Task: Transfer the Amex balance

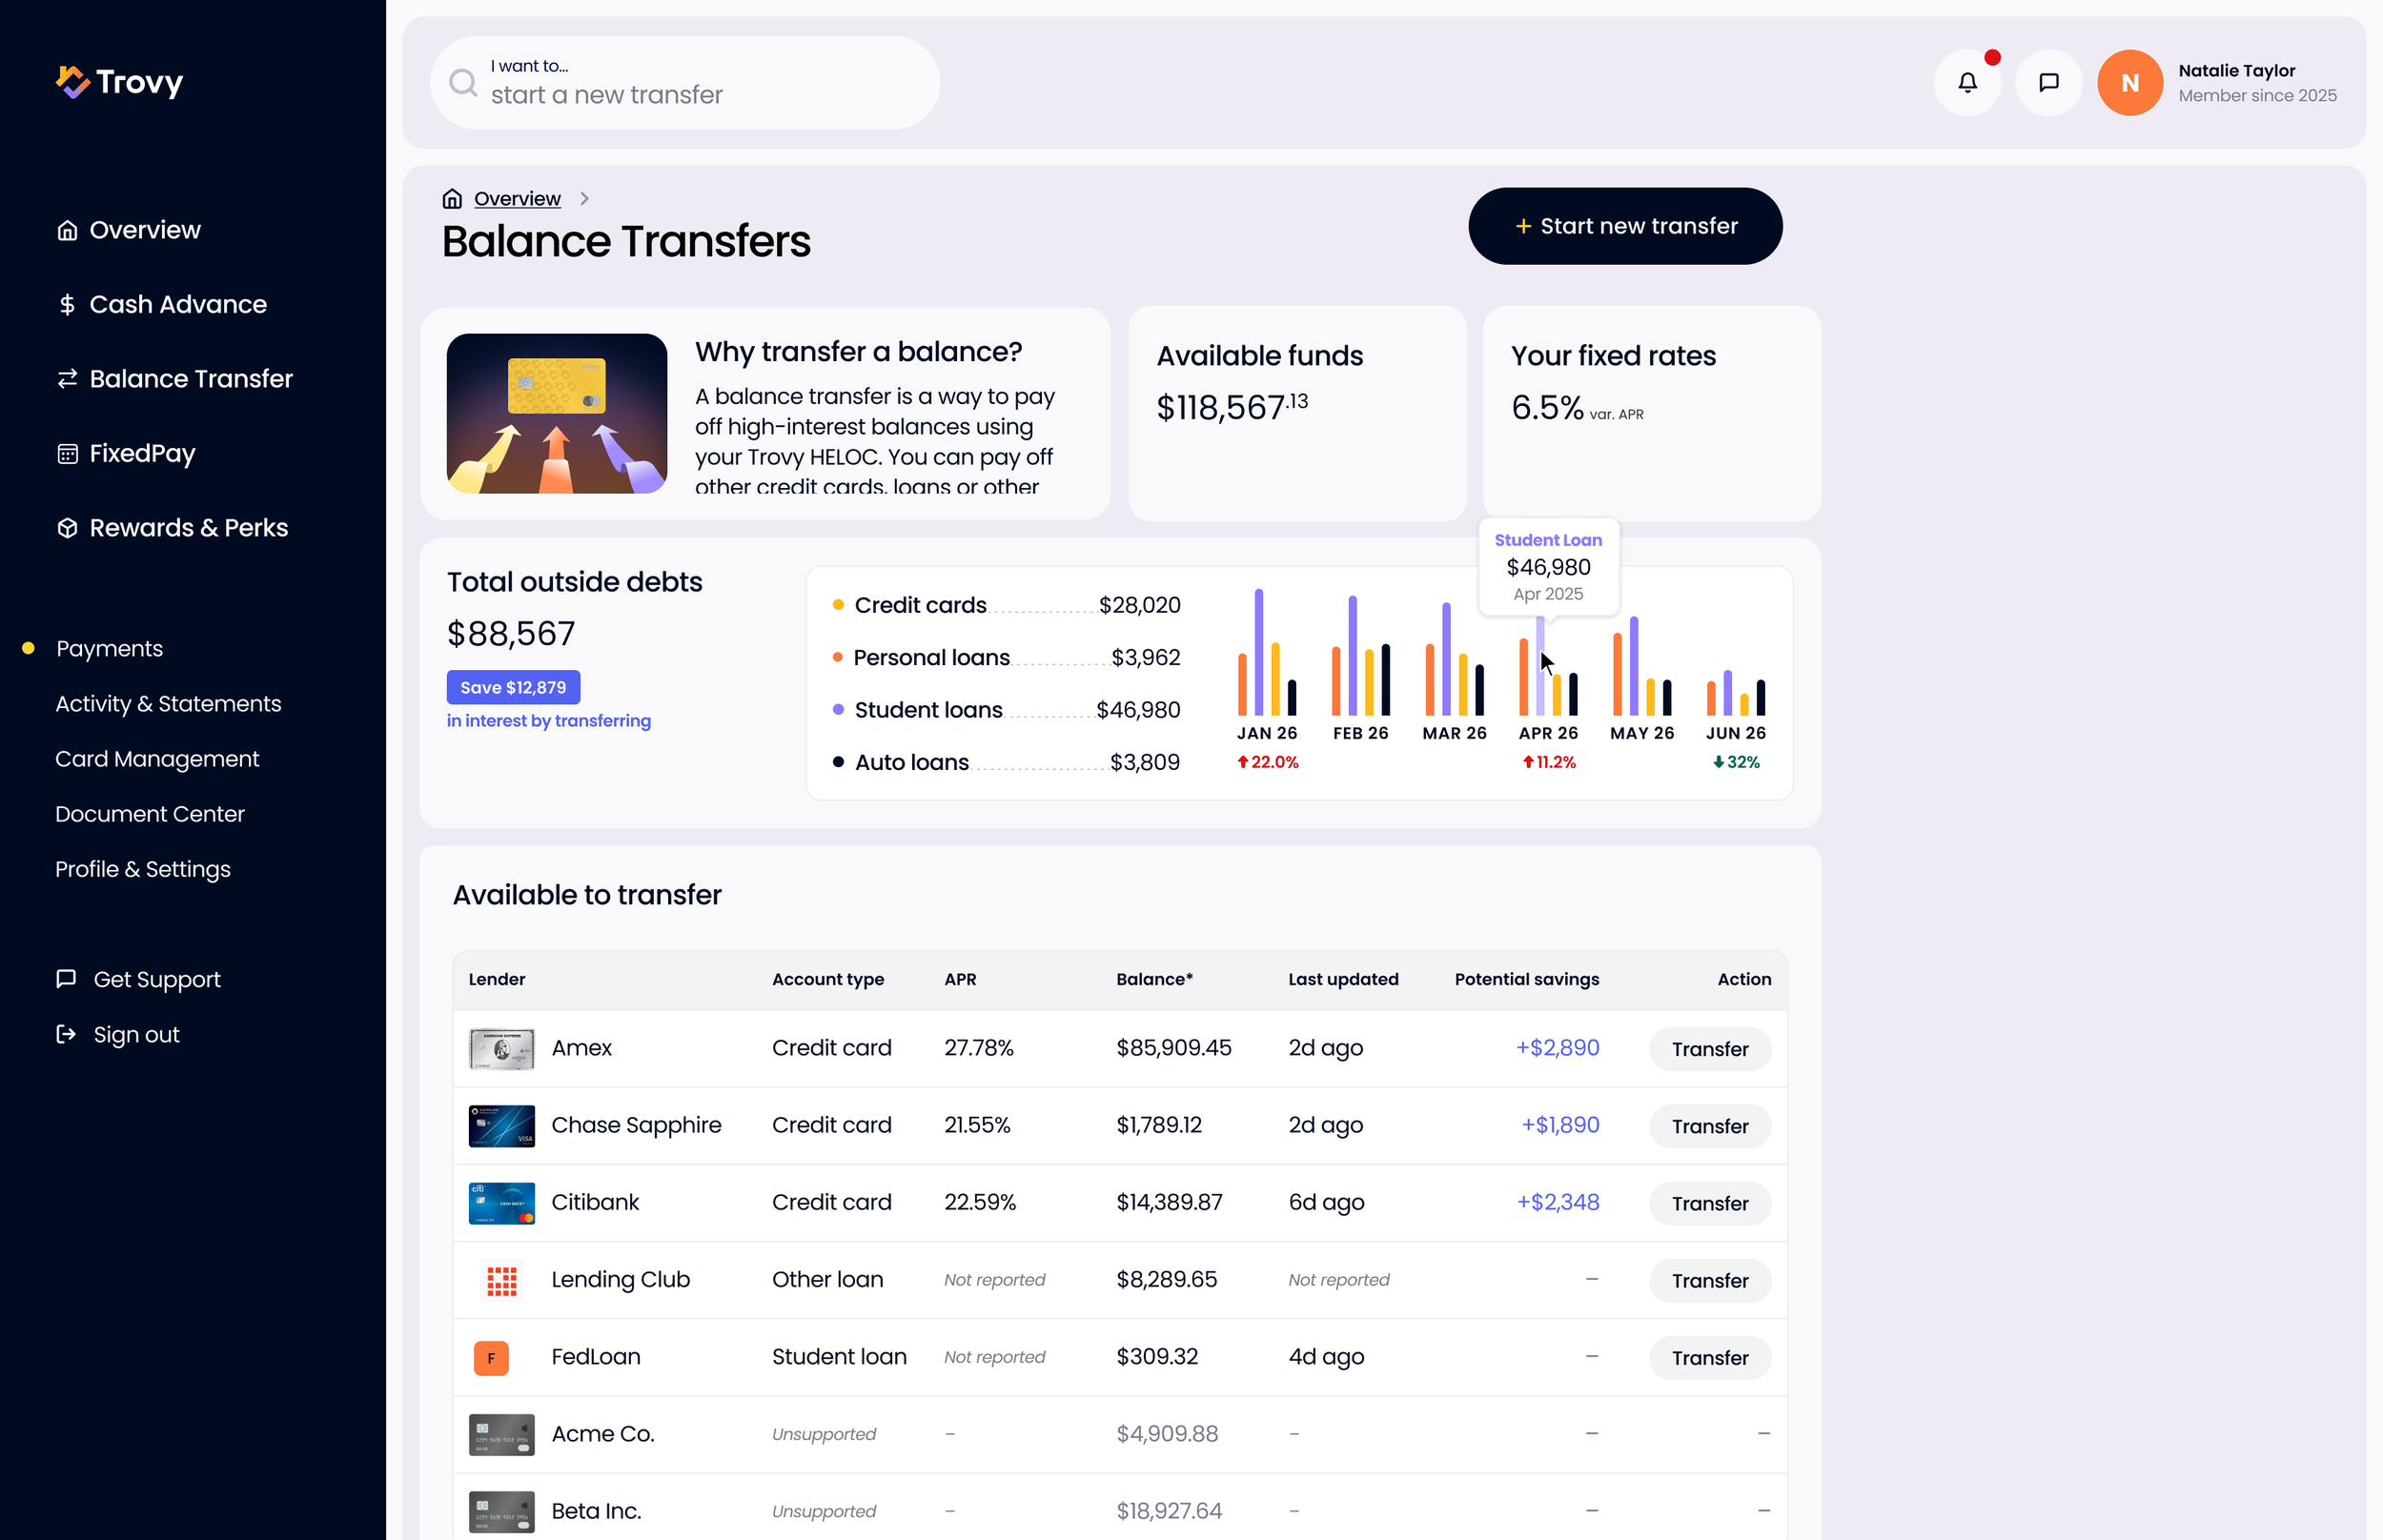Action: coord(1710,1049)
